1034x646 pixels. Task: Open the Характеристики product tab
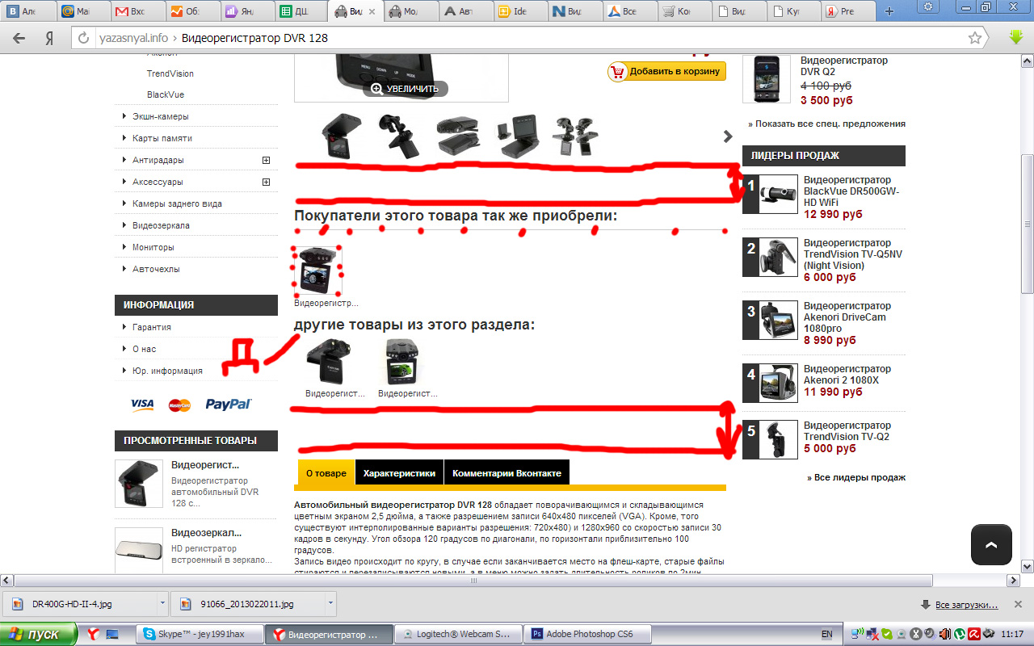point(399,473)
